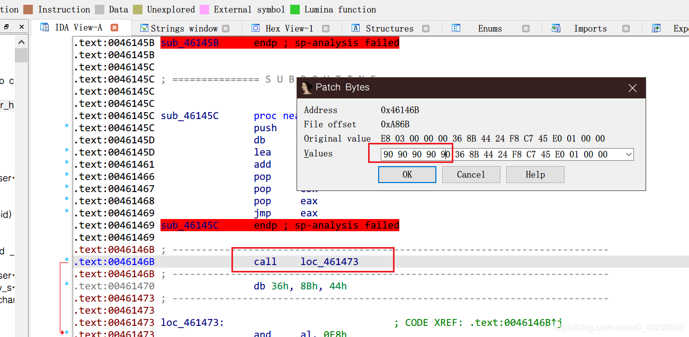Switch to the IDA View-A tab

(x=78, y=28)
